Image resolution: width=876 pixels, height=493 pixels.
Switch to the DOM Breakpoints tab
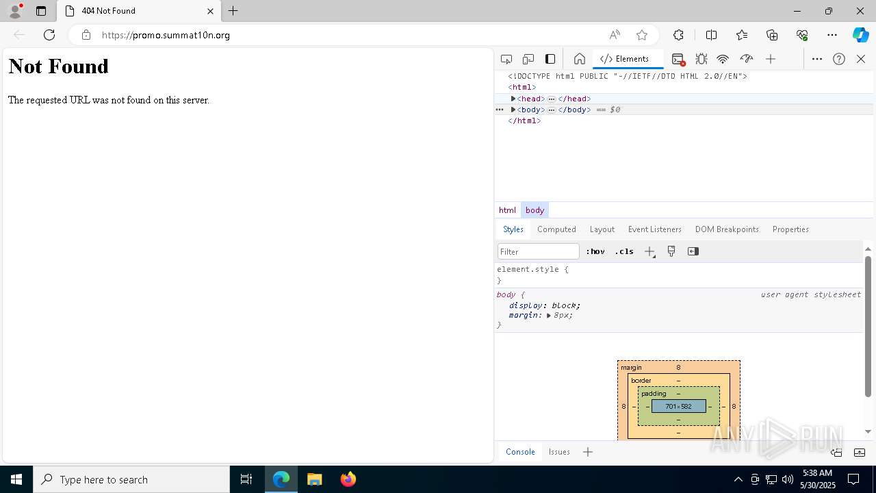point(727,229)
